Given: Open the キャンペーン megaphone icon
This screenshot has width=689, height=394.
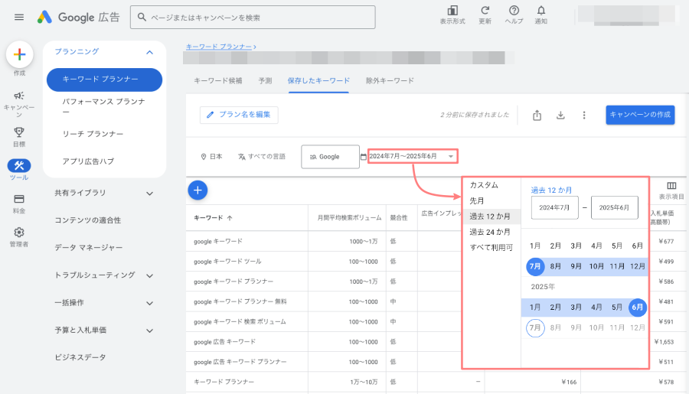Looking at the screenshot, I should click(19, 96).
